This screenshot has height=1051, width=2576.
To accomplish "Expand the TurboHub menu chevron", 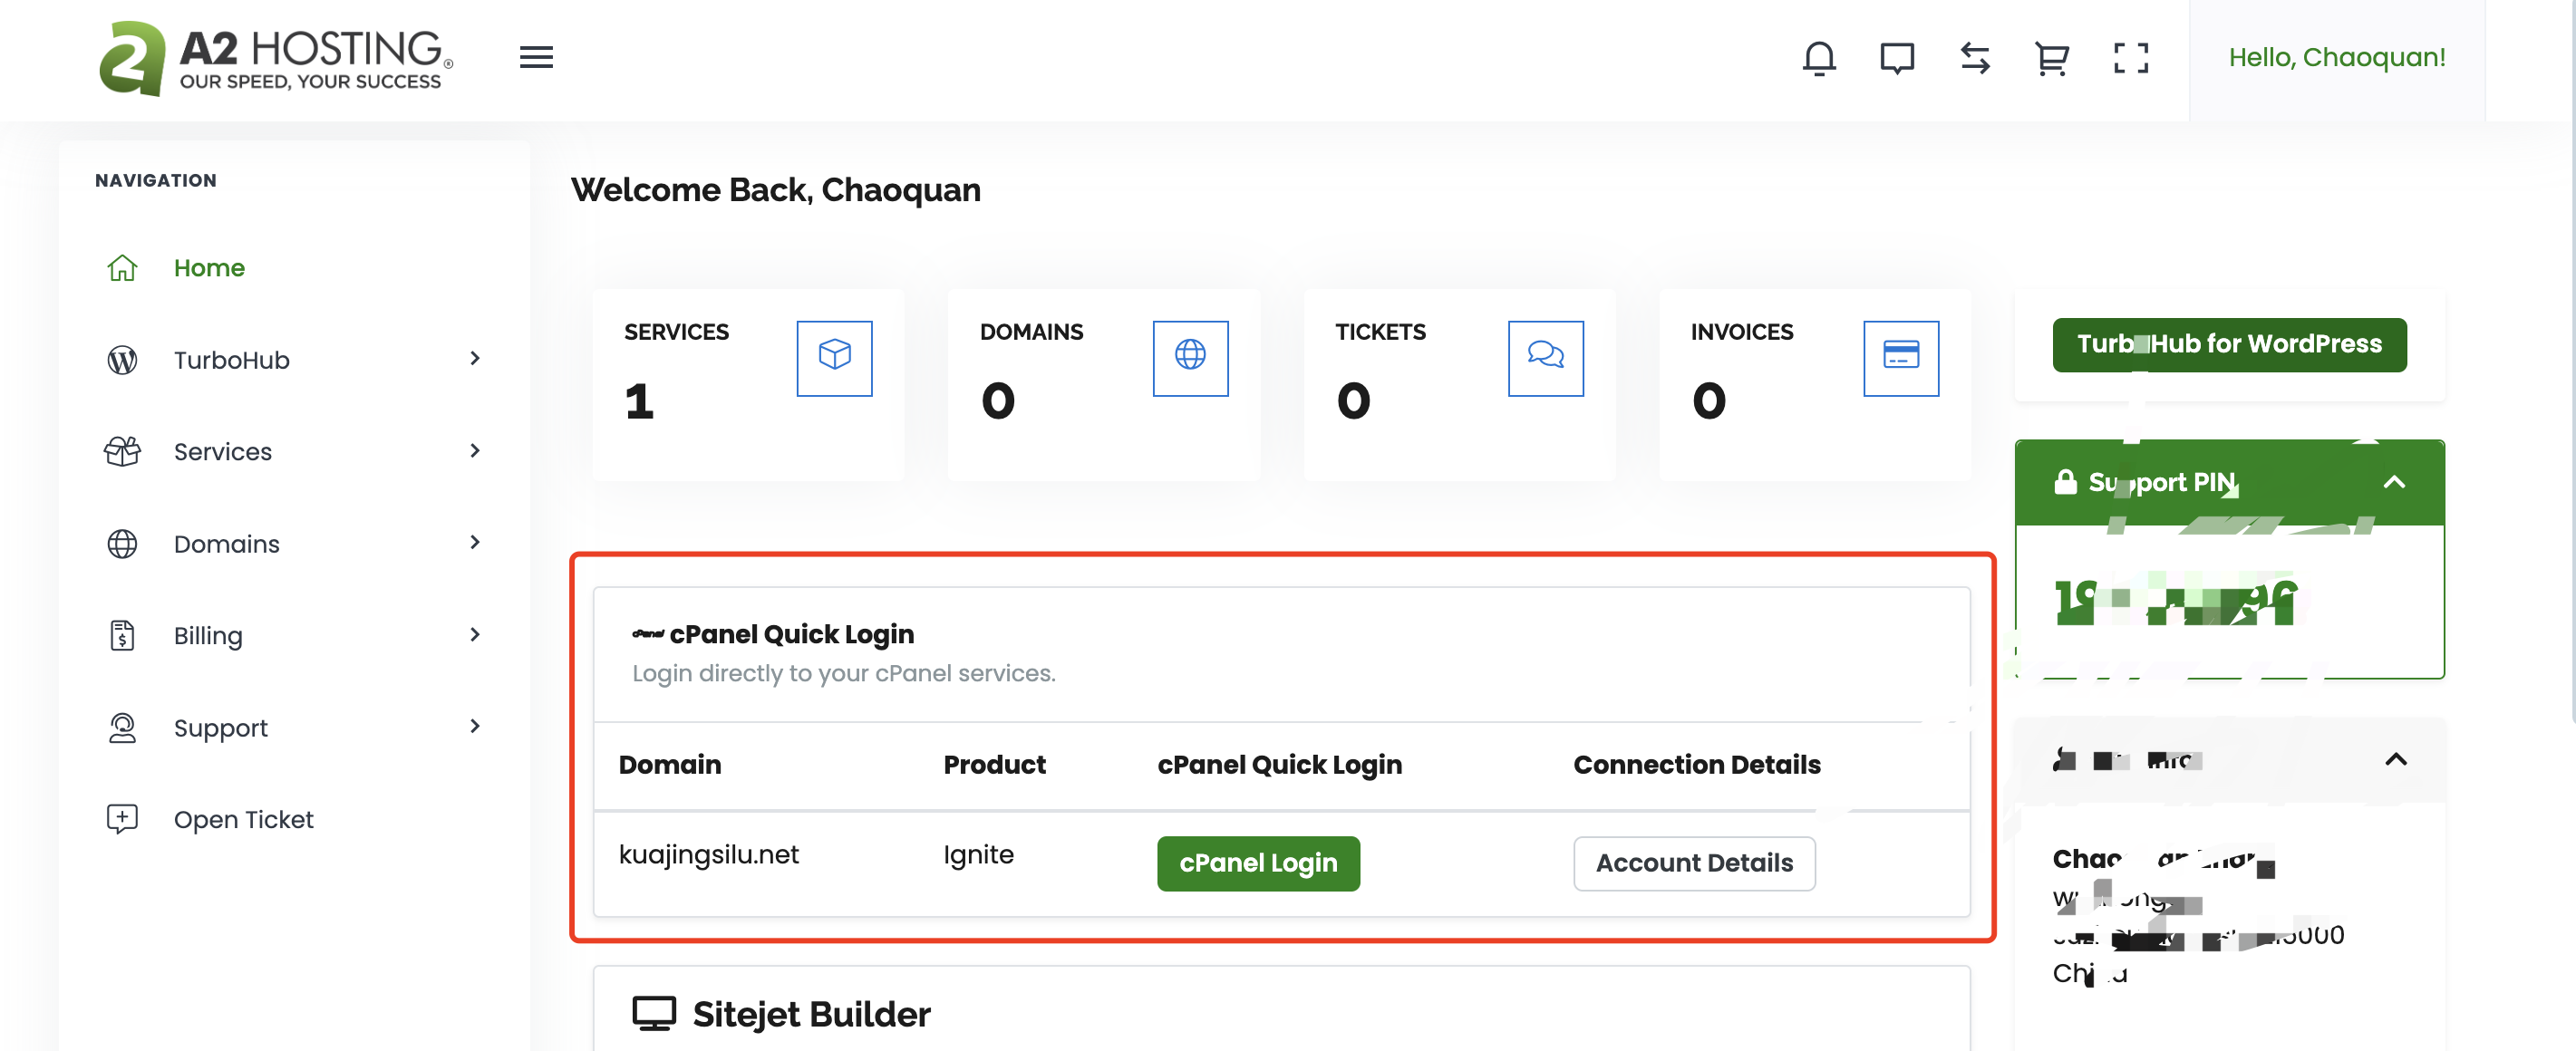I will coord(475,358).
